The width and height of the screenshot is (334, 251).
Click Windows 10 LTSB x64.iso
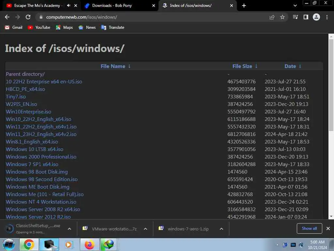(x=35, y=149)
